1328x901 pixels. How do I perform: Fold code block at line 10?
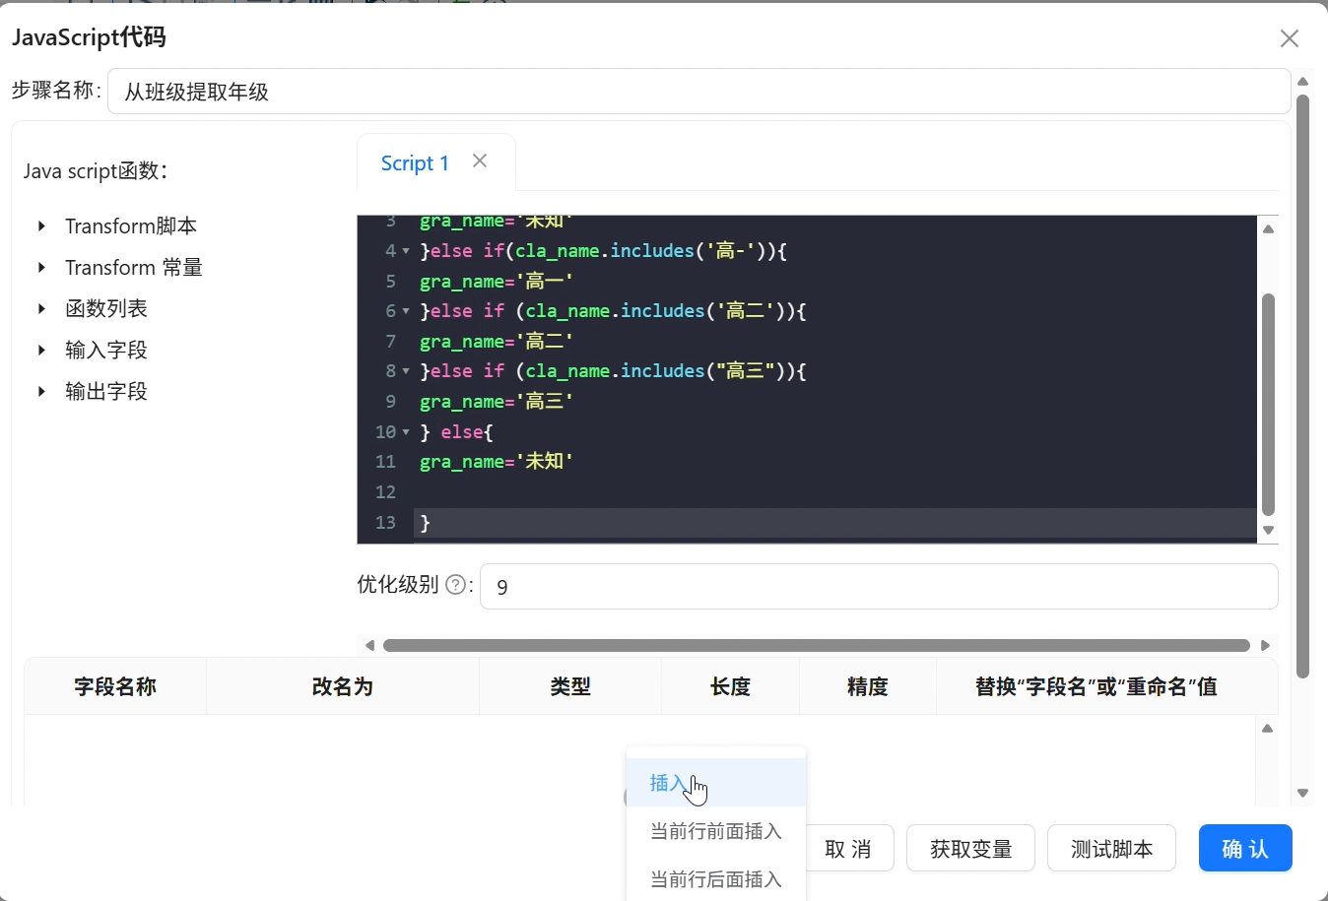click(x=405, y=432)
